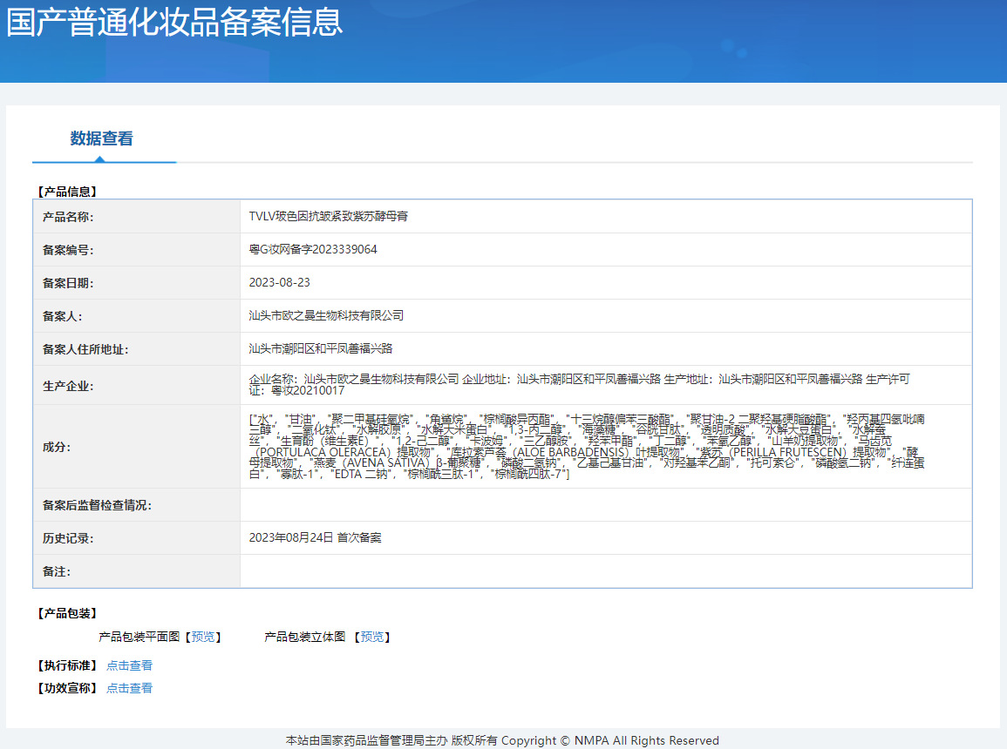Screen dimensions: 1007x749
Task: Select the page title 国产普通化妆品备案信息
Action: pyautogui.click(x=174, y=22)
